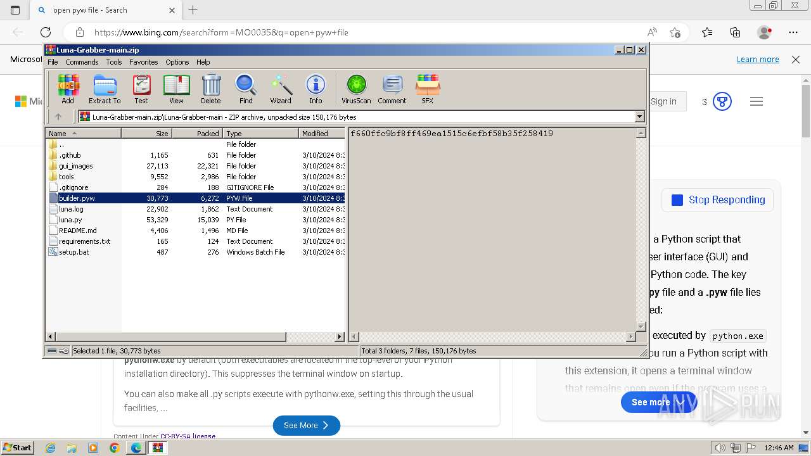Click the Test archive icon

point(141,89)
